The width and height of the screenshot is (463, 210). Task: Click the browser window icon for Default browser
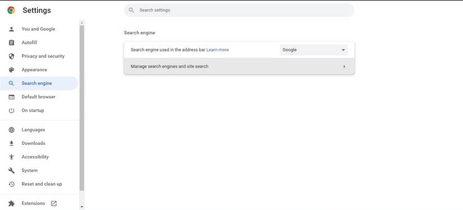(12, 97)
